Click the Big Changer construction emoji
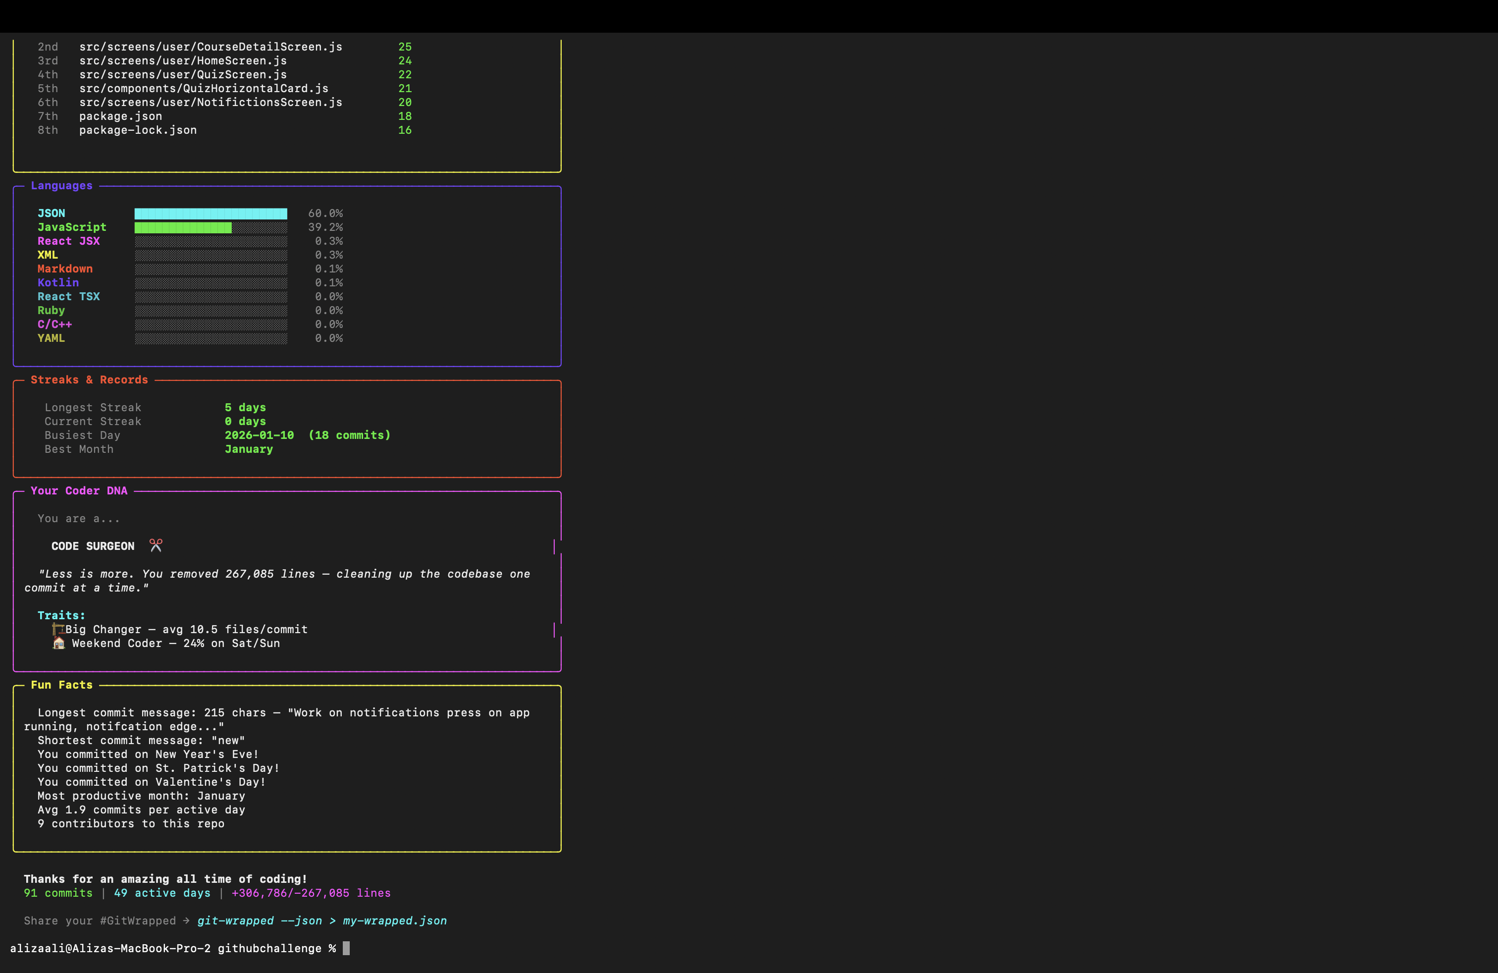Screen dimensions: 1498x973 pyautogui.click(x=57, y=629)
